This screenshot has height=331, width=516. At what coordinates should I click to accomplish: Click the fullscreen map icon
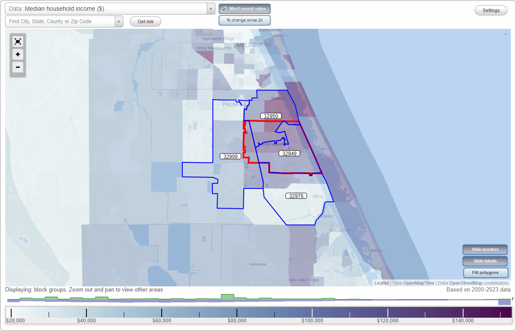18,41
